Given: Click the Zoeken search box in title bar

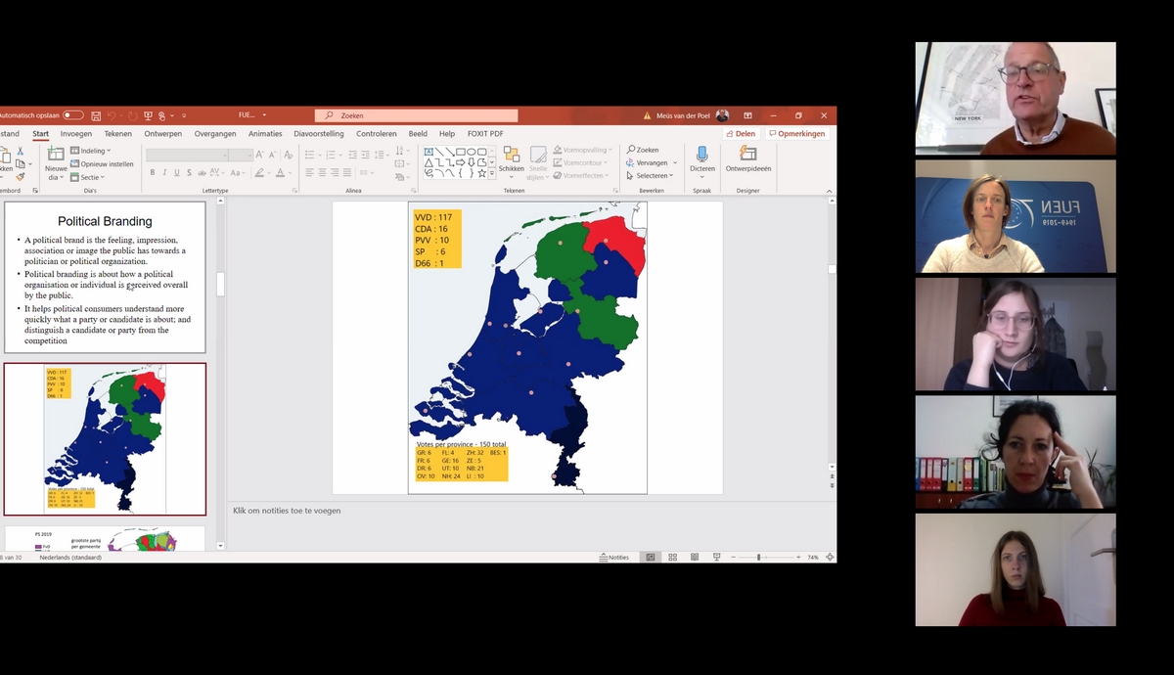Looking at the screenshot, I should 419,115.
